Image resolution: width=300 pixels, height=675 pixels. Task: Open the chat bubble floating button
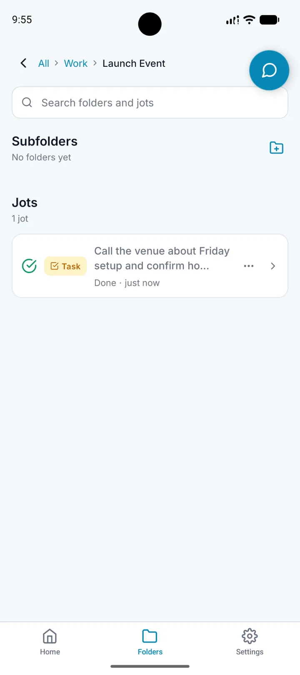tap(269, 70)
